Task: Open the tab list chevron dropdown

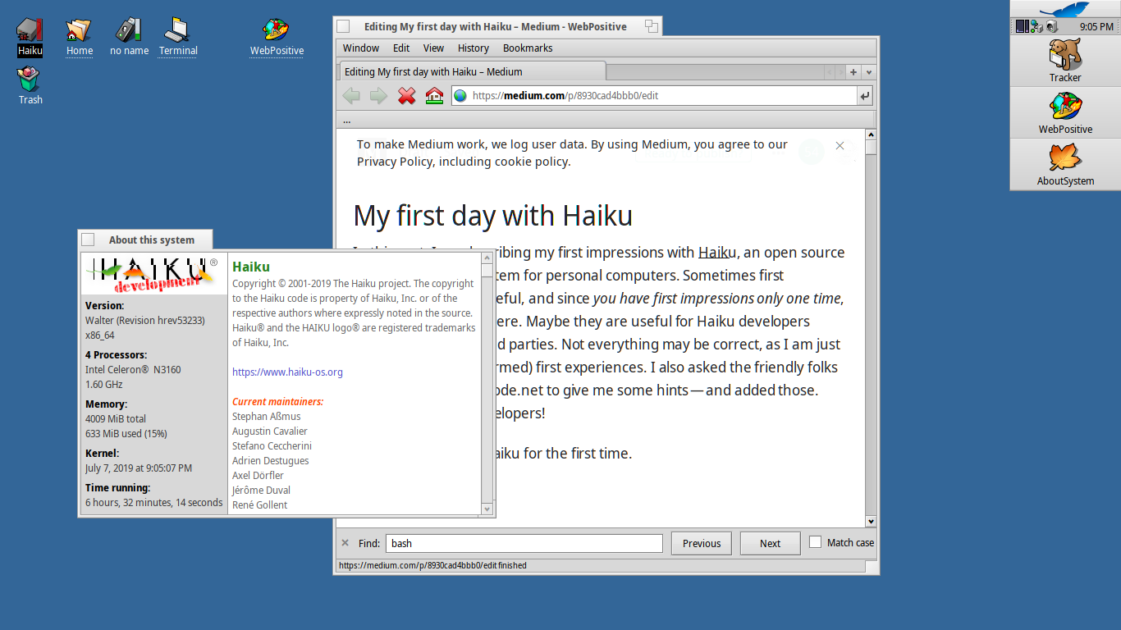Action: 868,72
